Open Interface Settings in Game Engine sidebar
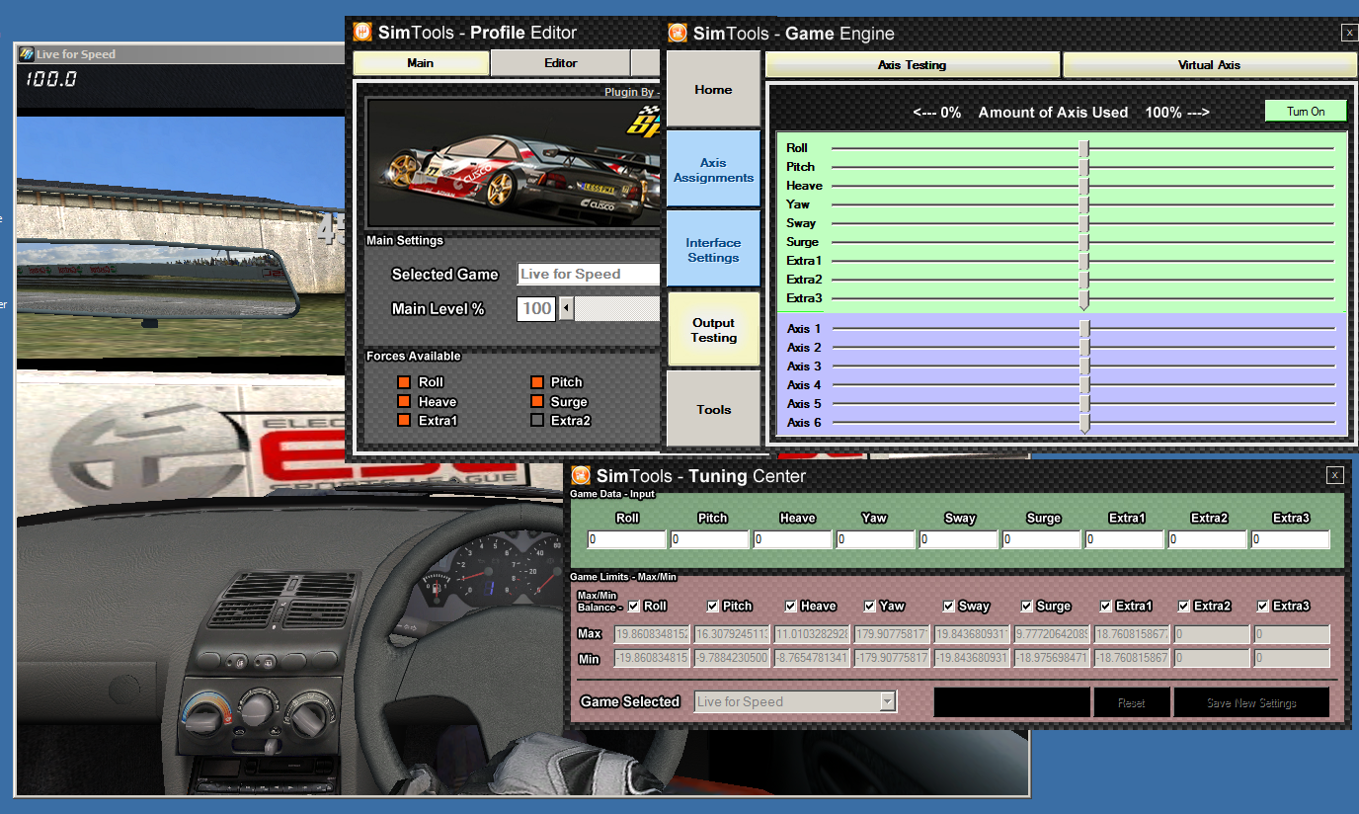Viewport: 1359px width, 814px height. pos(713,250)
